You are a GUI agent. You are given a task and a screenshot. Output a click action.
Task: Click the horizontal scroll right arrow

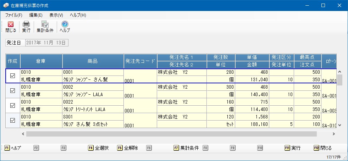click(x=333, y=134)
